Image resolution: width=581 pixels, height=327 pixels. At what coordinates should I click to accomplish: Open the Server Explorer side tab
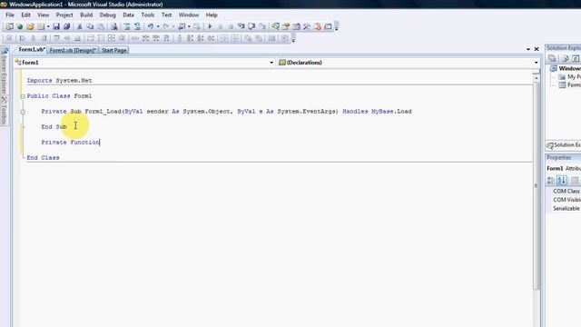(x=4, y=71)
